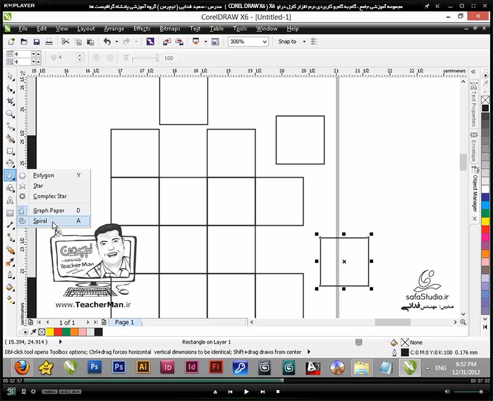Open Firefox from the taskbar

point(22,367)
